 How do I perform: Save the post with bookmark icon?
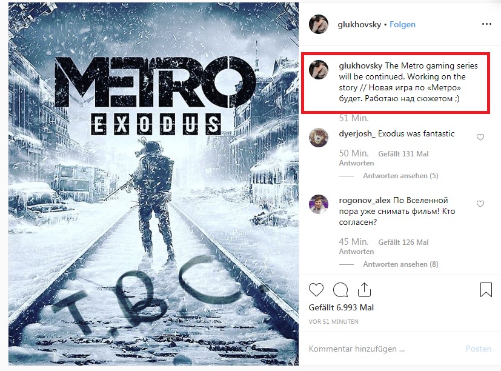[x=486, y=289]
